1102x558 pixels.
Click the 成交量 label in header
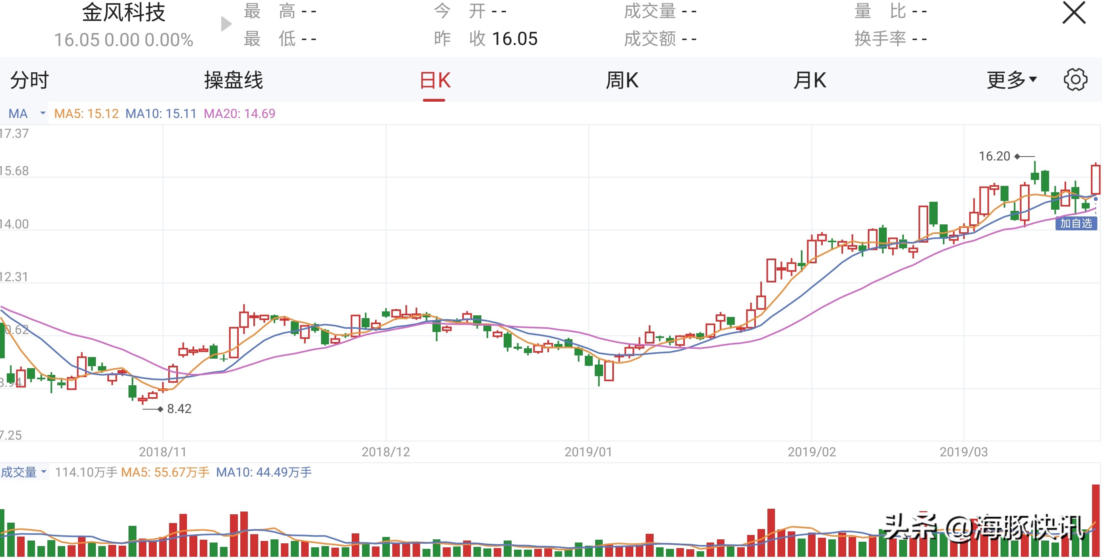pyautogui.click(x=650, y=12)
